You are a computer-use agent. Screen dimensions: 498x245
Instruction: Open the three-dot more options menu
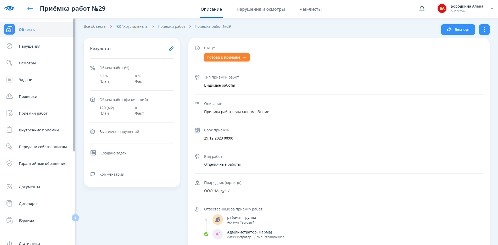(x=484, y=30)
